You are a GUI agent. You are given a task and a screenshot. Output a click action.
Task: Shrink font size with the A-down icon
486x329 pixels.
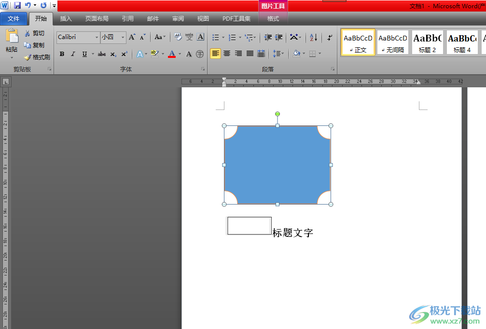[x=142, y=37]
